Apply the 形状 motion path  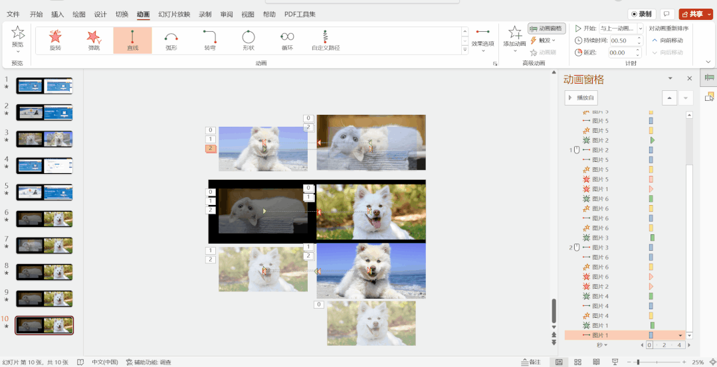249,40
